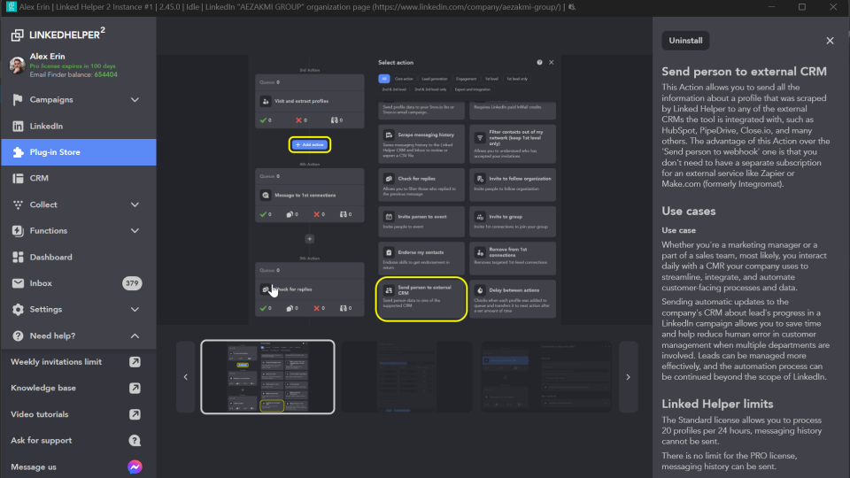Viewport: 850px width, 478px height.
Task: Click the LinkedHelper logo icon
Action: [x=18, y=35]
